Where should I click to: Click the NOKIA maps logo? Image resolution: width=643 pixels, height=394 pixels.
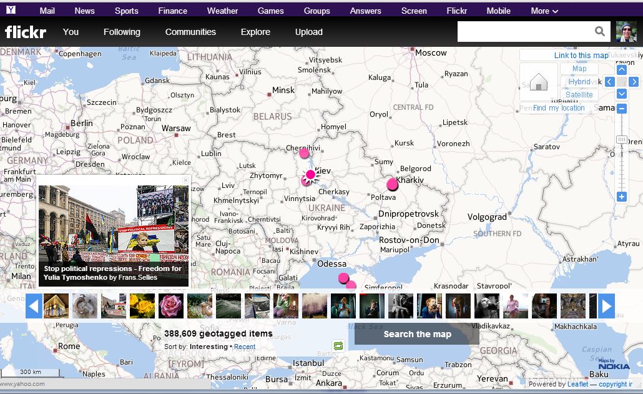click(x=614, y=367)
